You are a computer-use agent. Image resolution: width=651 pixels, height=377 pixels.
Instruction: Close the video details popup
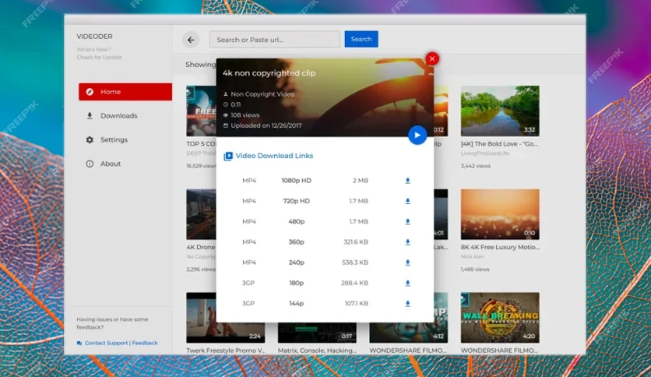(431, 59)
